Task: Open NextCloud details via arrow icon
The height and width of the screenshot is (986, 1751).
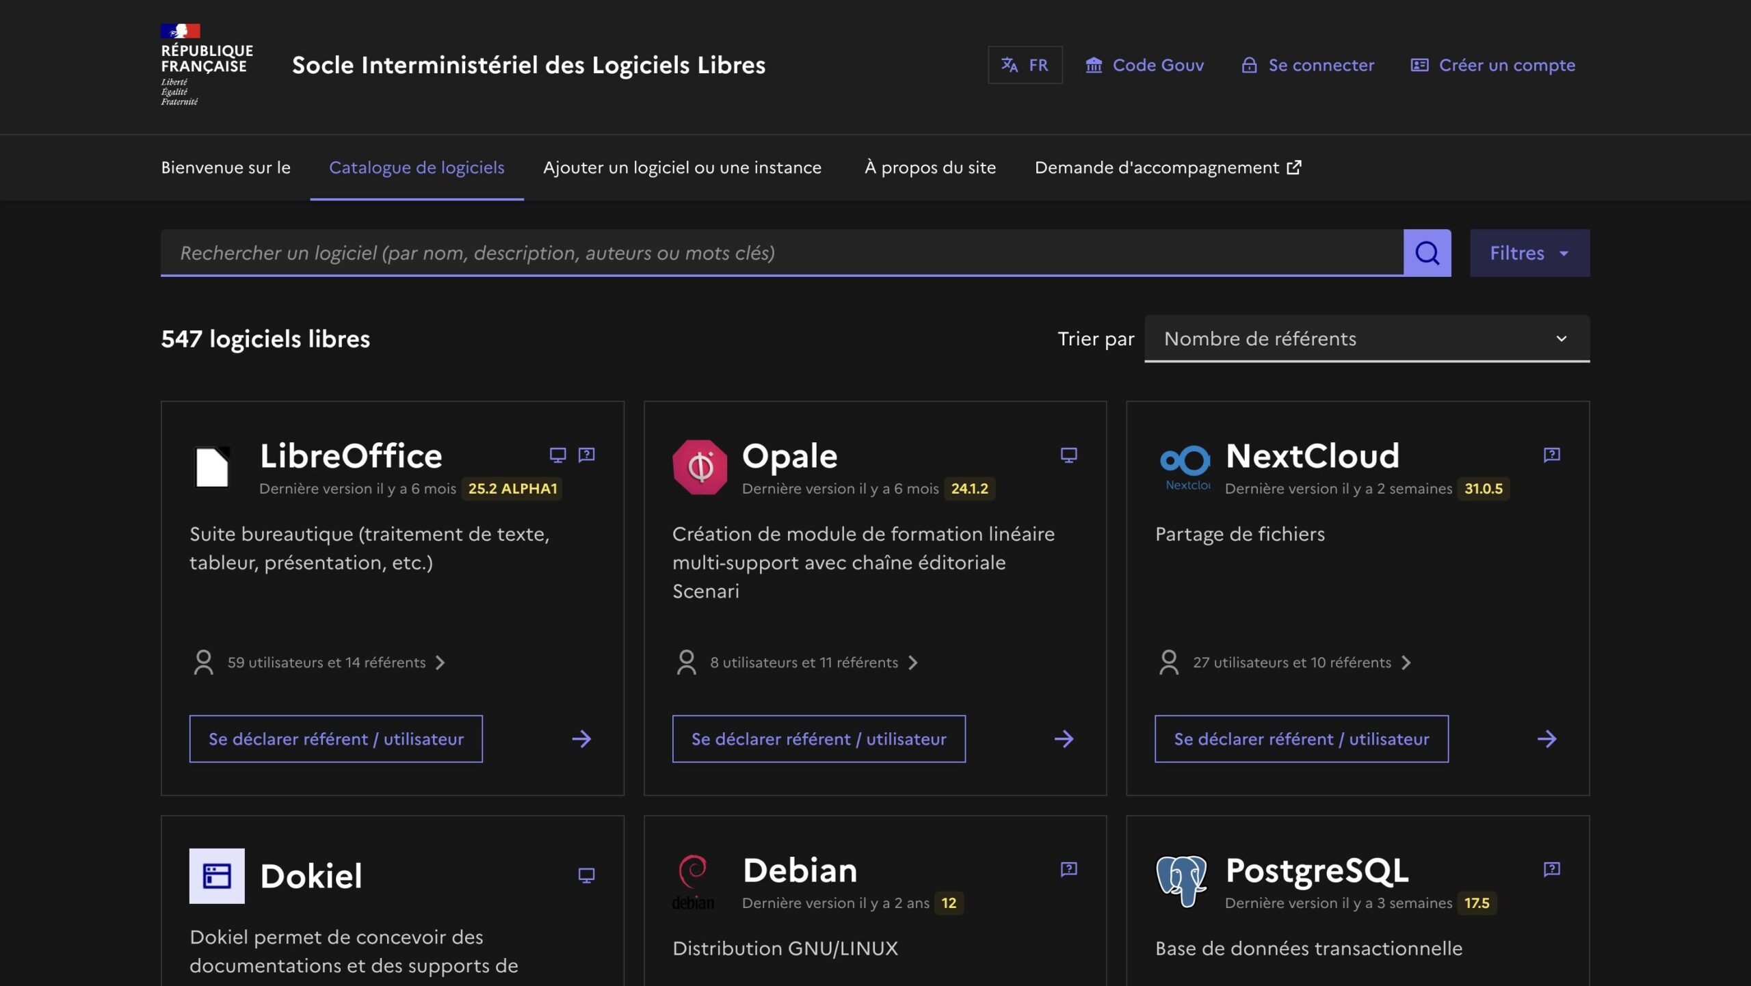Action: [1546, 738]
